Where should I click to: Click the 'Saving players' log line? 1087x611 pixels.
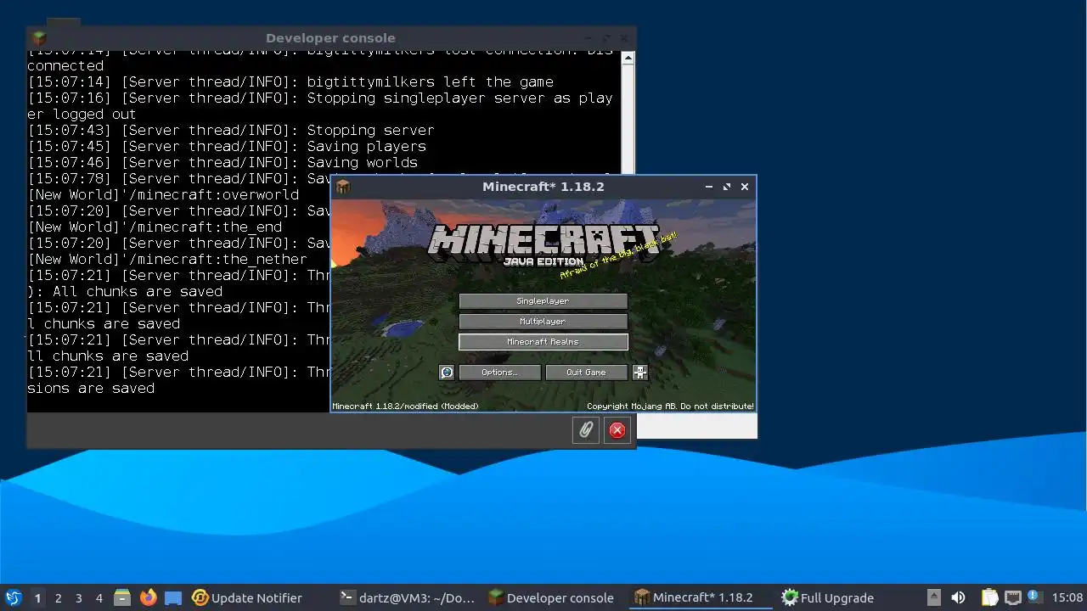tap(227, 147)
